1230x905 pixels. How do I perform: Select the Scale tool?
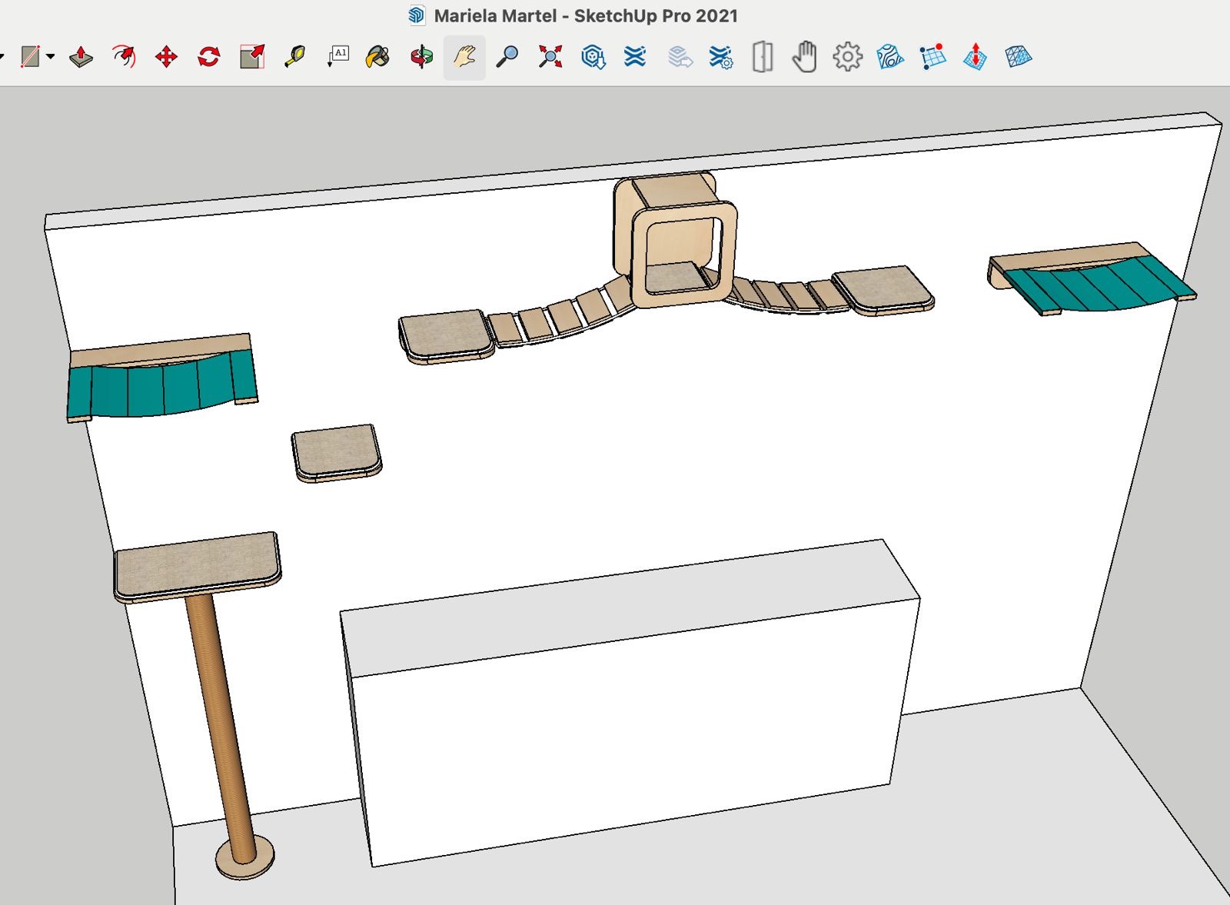coord(252,57)
